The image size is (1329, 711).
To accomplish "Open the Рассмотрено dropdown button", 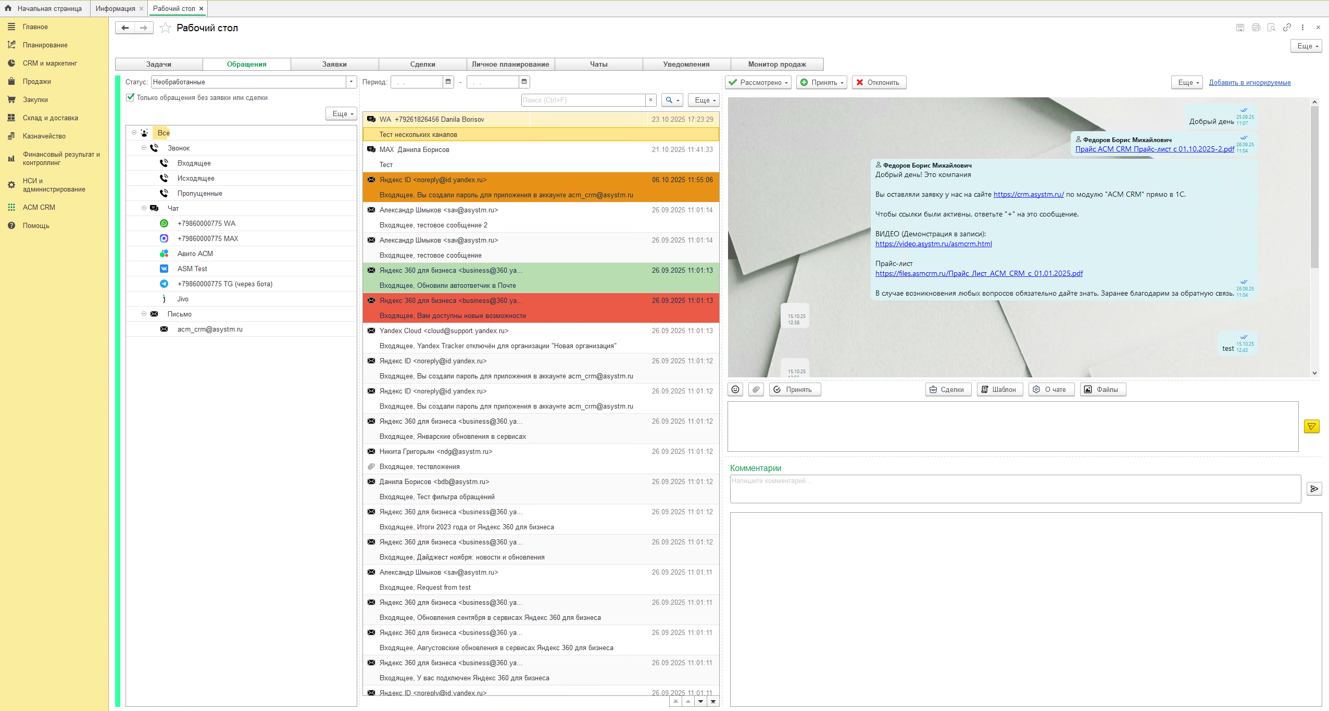I will [x=758, y=82].
